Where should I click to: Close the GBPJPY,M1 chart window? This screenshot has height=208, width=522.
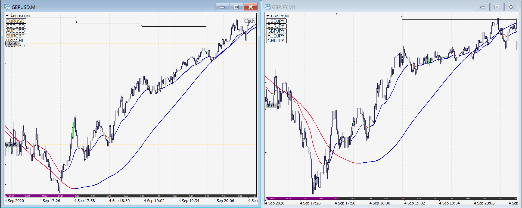[x=511, y=7]
